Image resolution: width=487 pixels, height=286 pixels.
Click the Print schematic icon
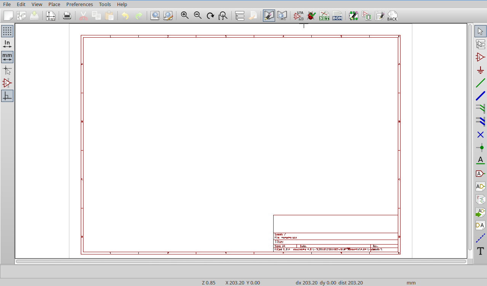(x=67, y=16)
